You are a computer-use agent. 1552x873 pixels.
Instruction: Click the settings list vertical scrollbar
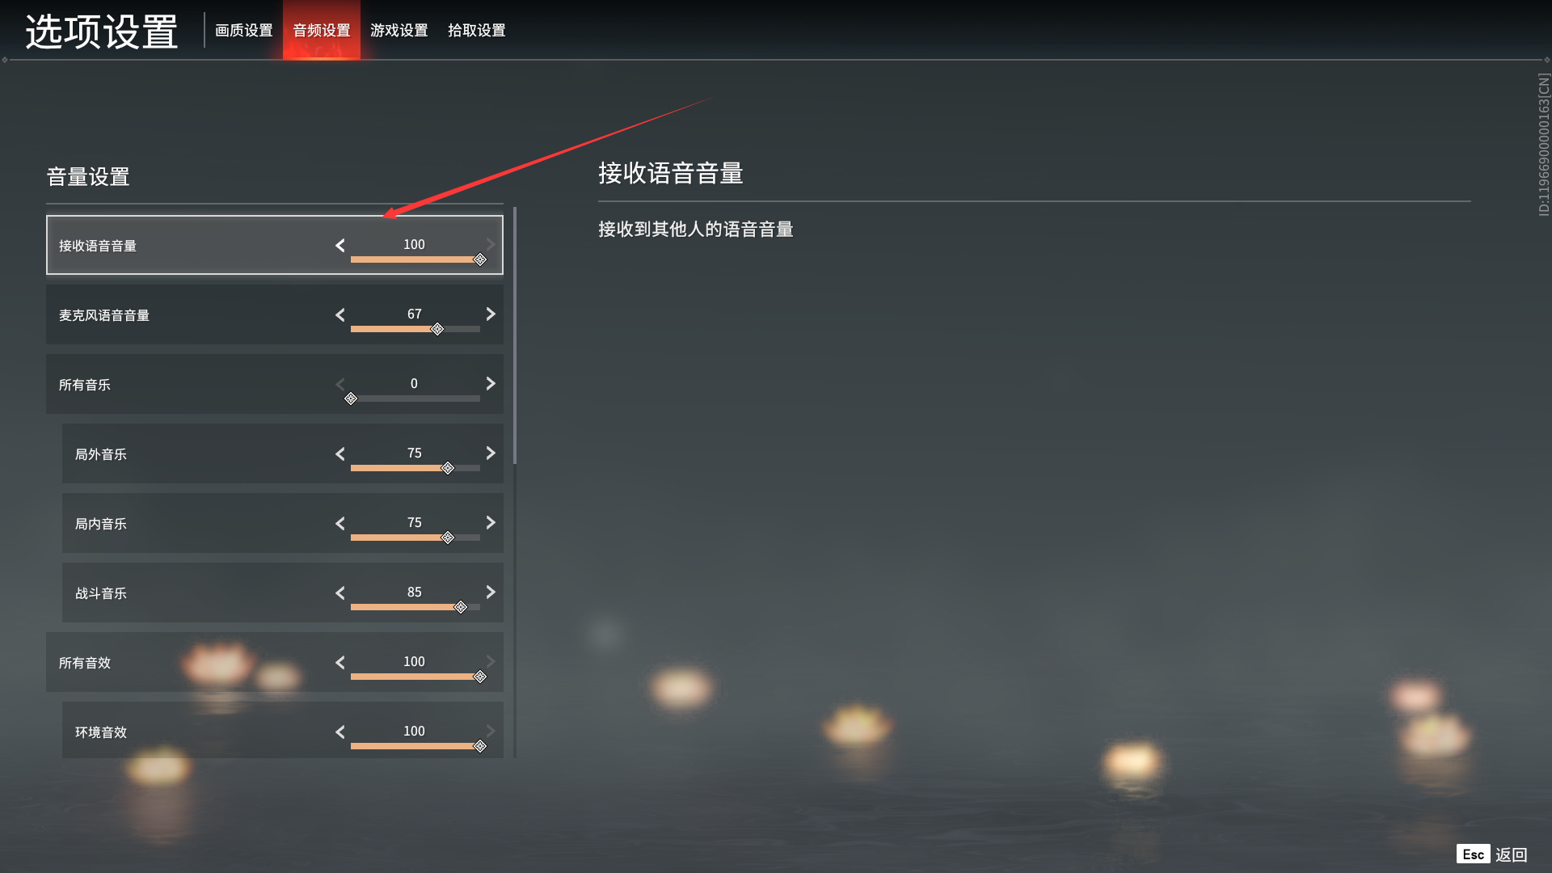(515, 336)
